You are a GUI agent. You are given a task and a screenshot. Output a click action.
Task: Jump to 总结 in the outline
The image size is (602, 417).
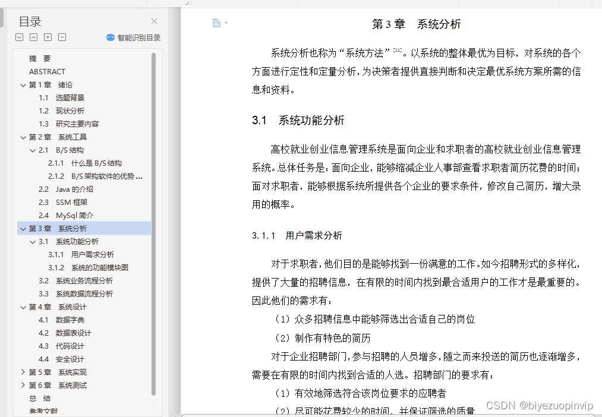[40, 399]
